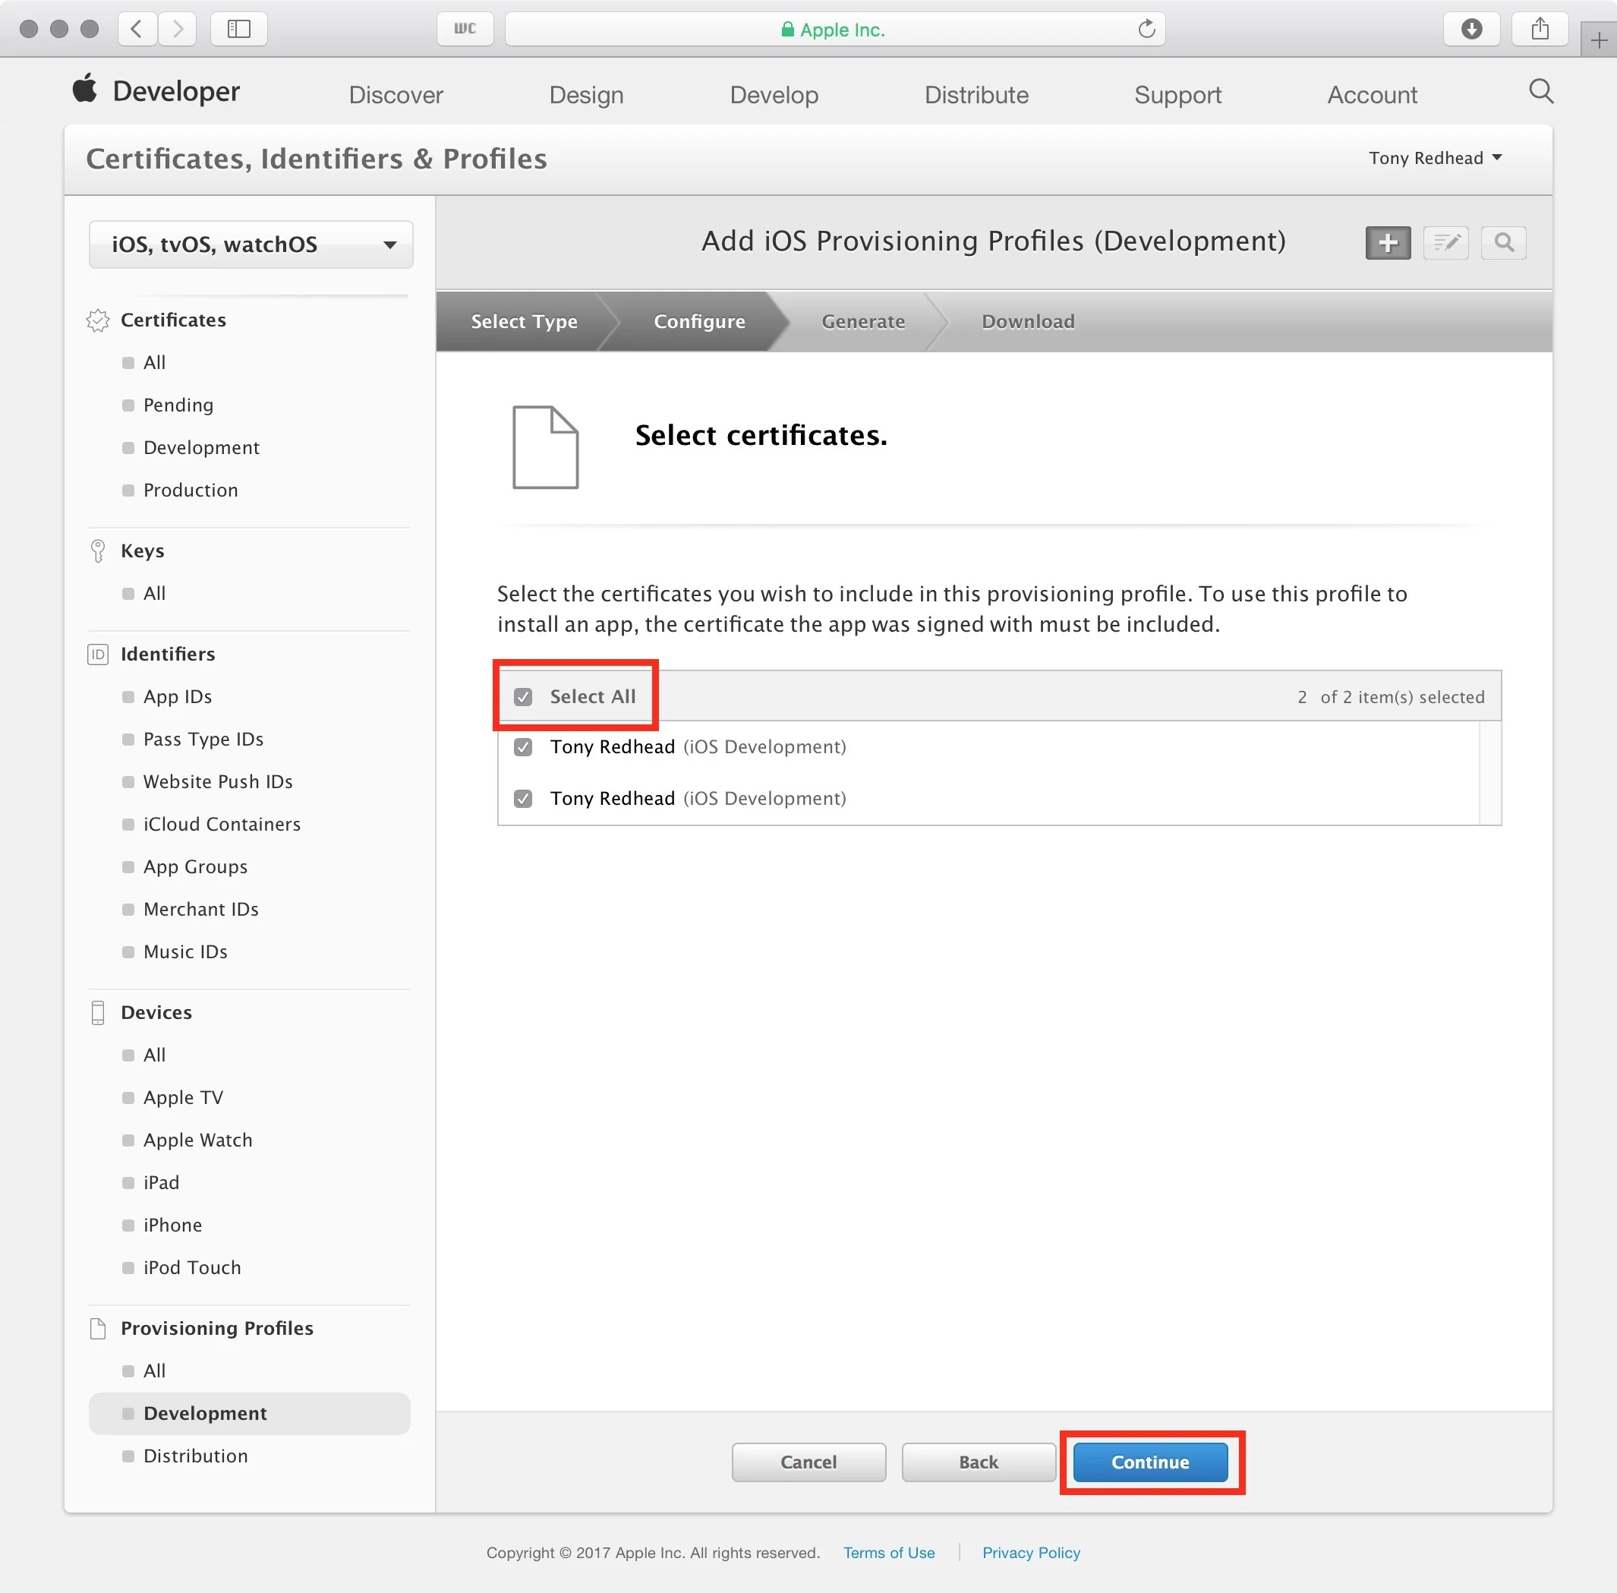Click the Keys section icon
The width and height of the screenshot is (1617, 1593).
point(98,550)
